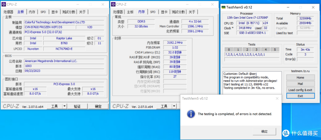Expand 工具 dropdown arrow in left CPU-Z
This screenshot has height=140, width=321.
pos(64,106)
